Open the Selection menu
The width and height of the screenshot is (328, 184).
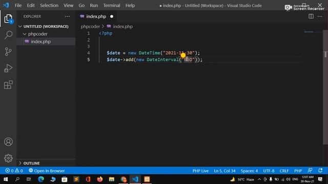pos(49,6)
